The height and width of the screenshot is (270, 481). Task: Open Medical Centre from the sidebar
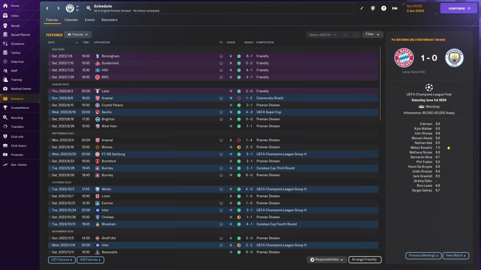[x=5, y=89]
